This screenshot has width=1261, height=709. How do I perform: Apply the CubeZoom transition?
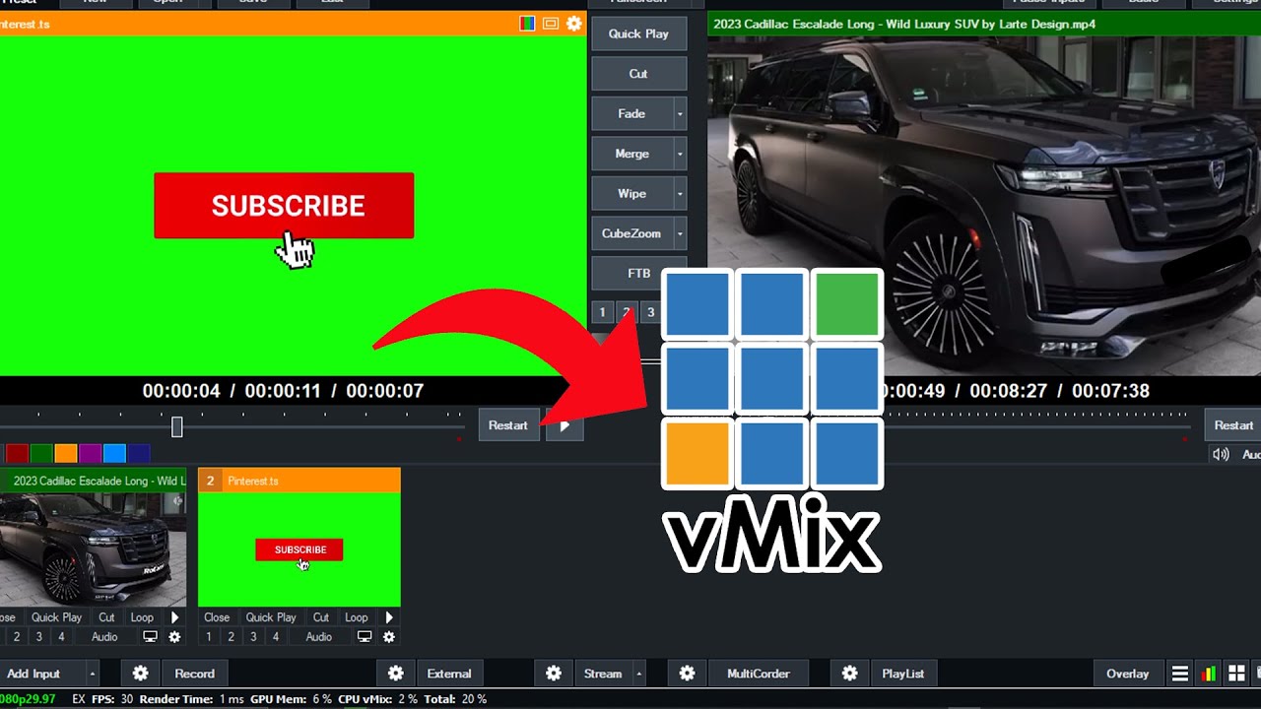click(631, 233)
